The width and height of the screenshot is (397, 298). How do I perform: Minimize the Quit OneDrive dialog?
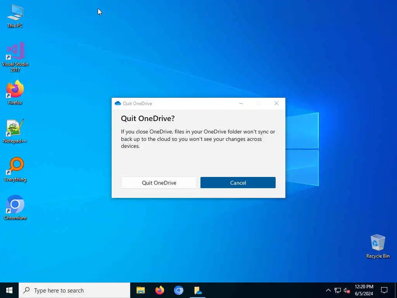[241, 103]
